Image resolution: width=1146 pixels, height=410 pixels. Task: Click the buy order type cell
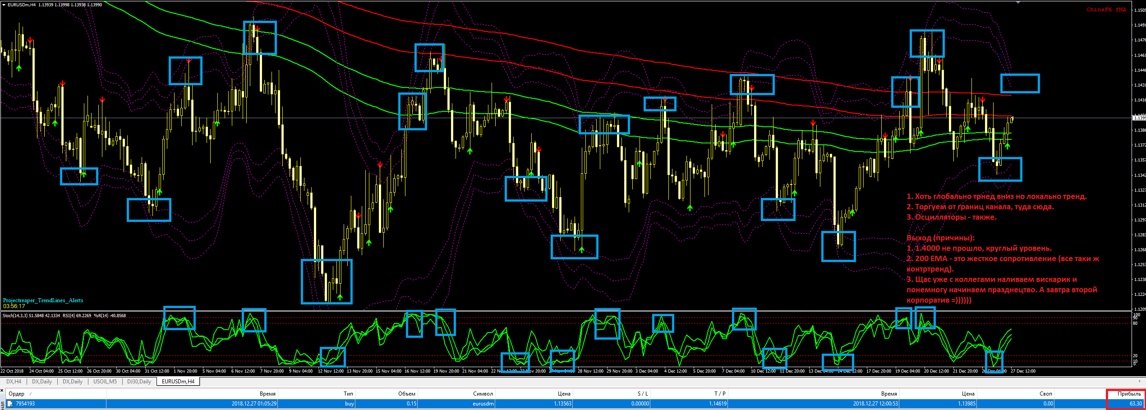point(350,404)
